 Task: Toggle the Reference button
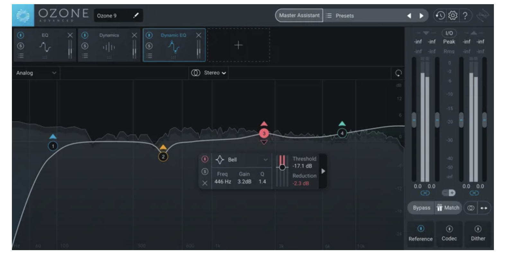pos(421,233)
